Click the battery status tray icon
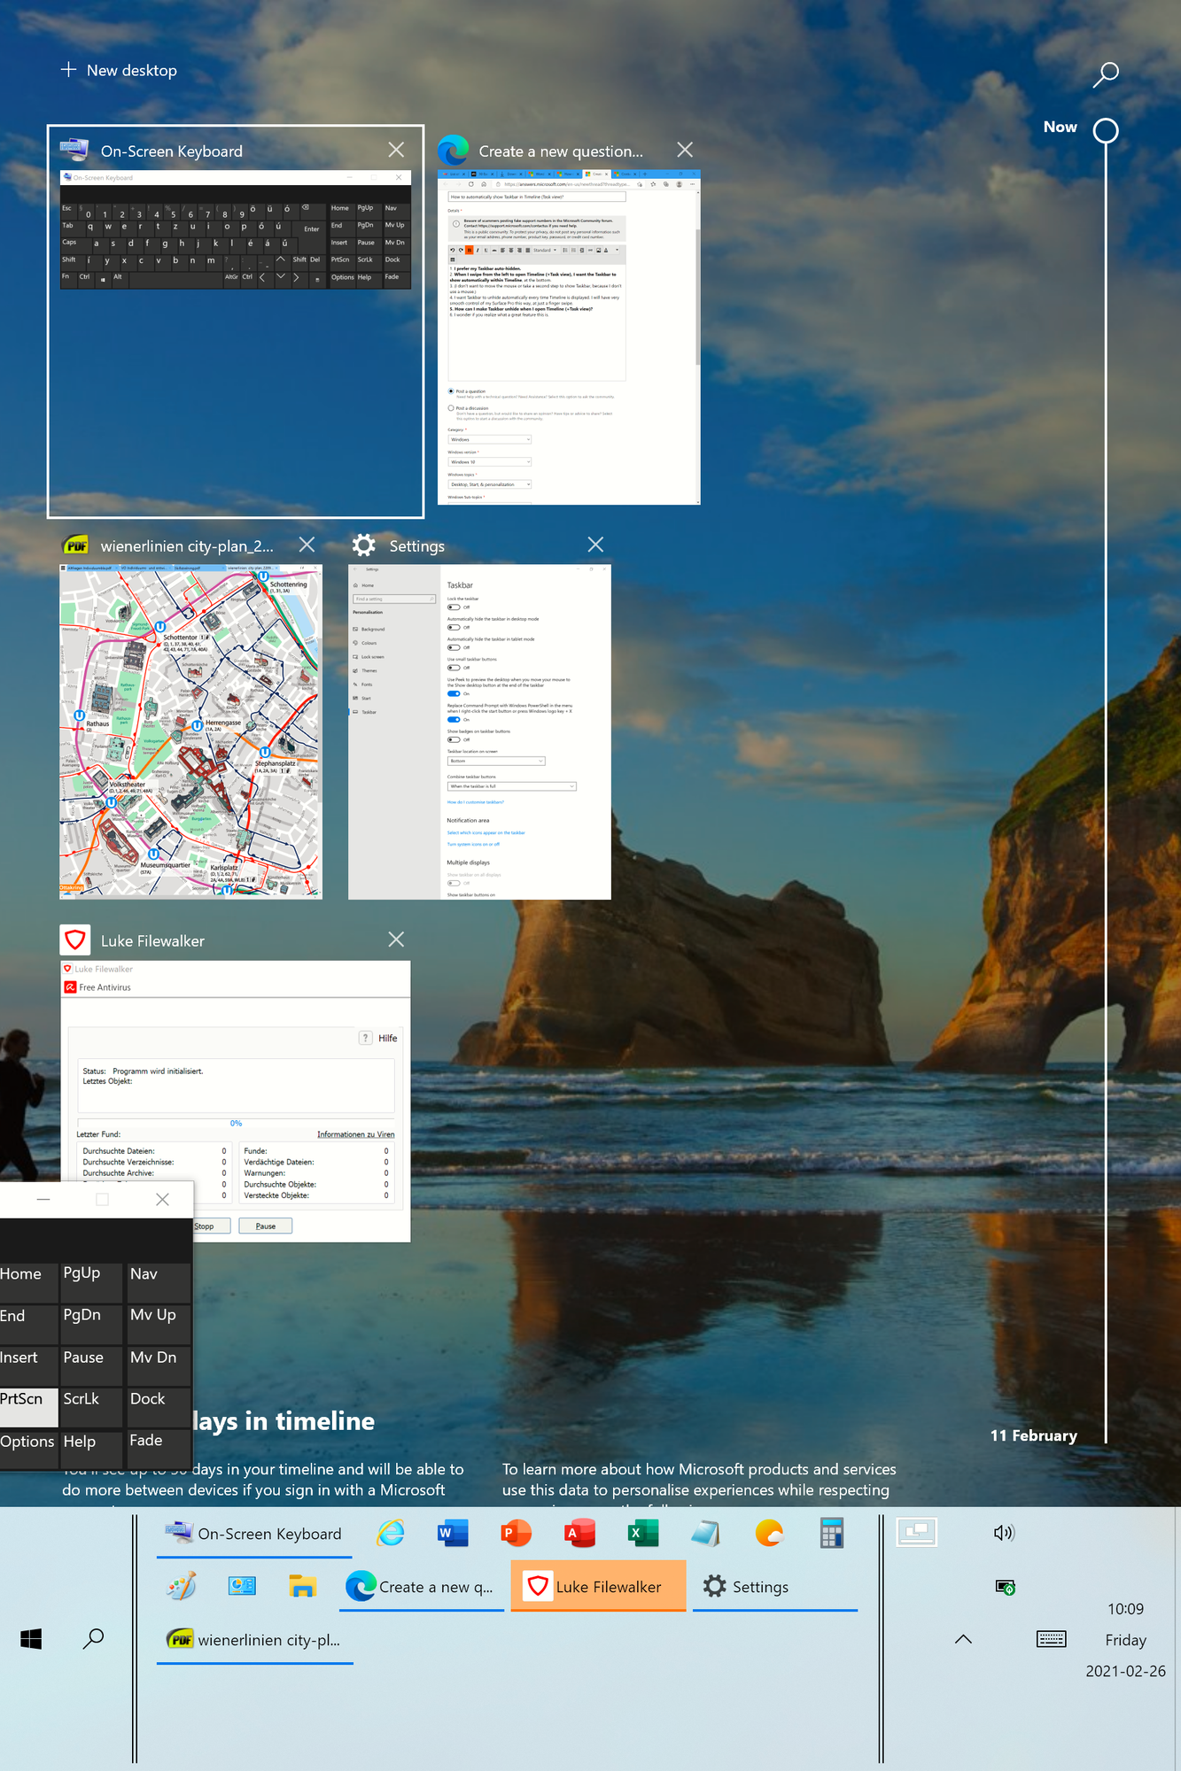Screen dimensions: 1181x1771 coord(1005,1587)
